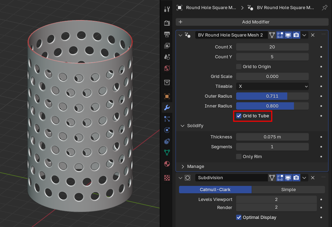Click the geometry nodes icon in the breadcrumb
Viewport: 332px width, 227px height.
click(x=251, y=8)
